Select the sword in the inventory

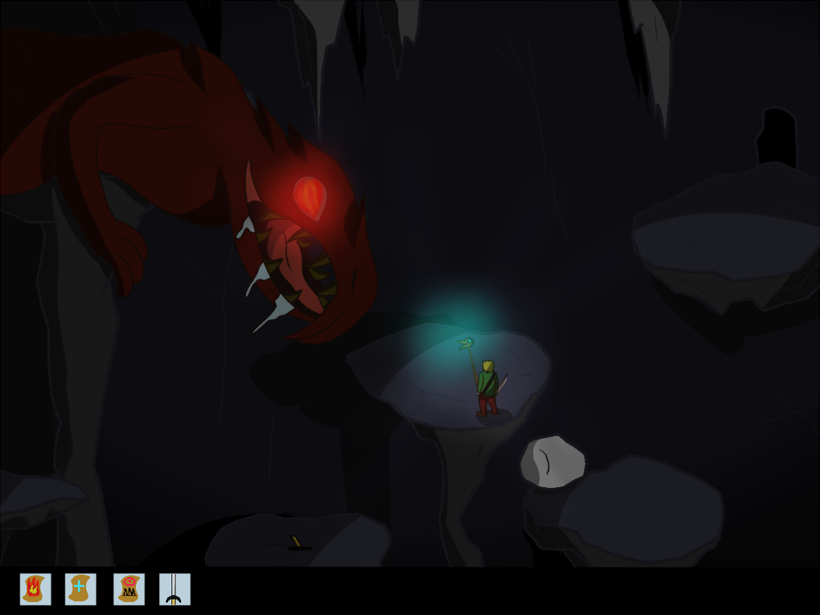pos(175,589)
